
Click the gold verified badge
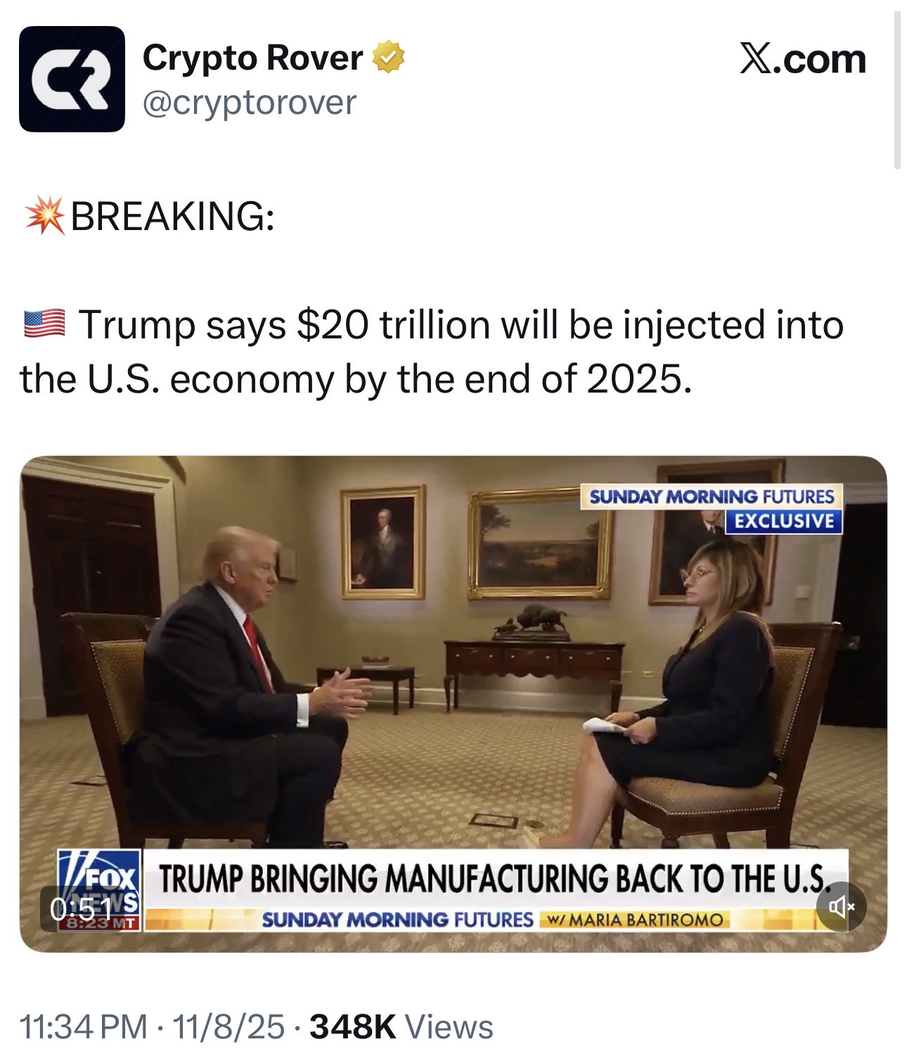pyautogui.click(x=388, y=58)
